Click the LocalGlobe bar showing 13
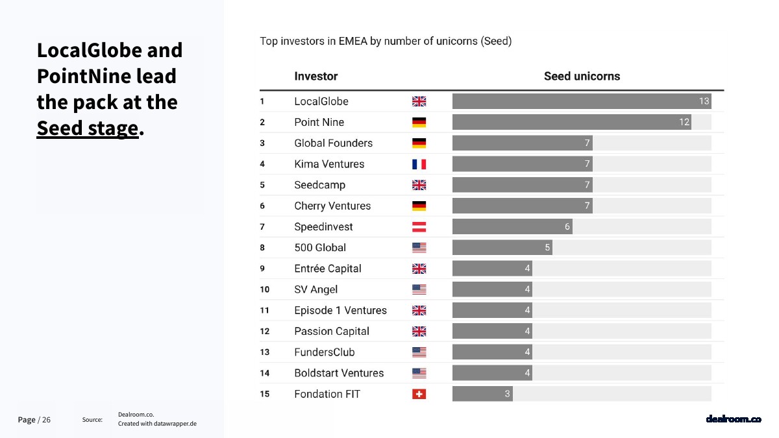 [x=581, y=101]
